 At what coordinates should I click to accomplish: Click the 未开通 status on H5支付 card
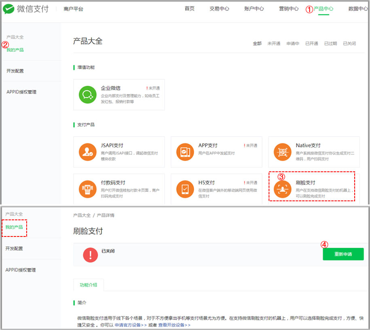(x=251, y=183)
